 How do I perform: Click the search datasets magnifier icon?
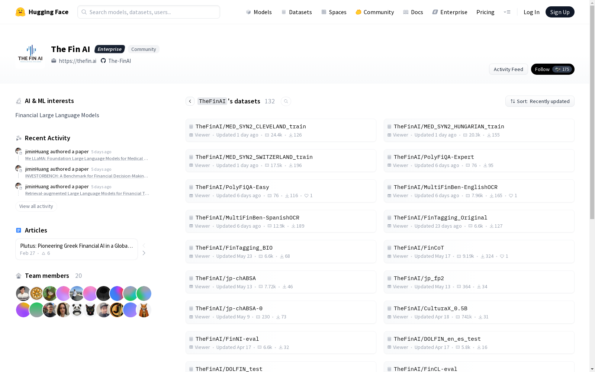tap(286, 101)
